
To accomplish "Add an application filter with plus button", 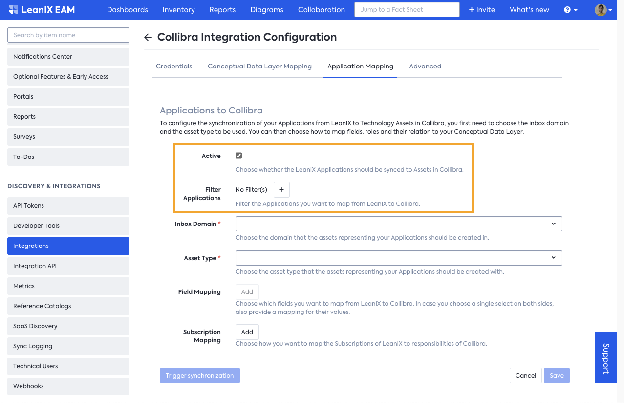I will point(281,190).
